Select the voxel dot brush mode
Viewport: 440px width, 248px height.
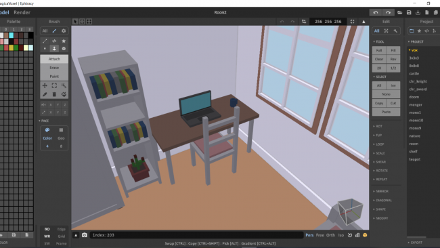click(45, 49)
